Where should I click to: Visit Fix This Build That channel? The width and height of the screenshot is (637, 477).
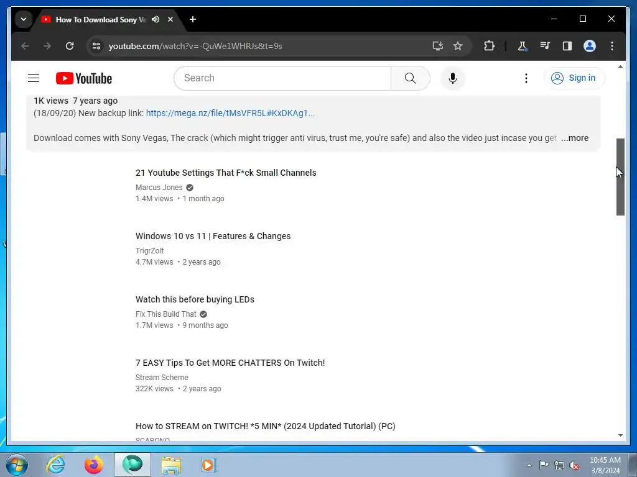[x=165, y=314]
